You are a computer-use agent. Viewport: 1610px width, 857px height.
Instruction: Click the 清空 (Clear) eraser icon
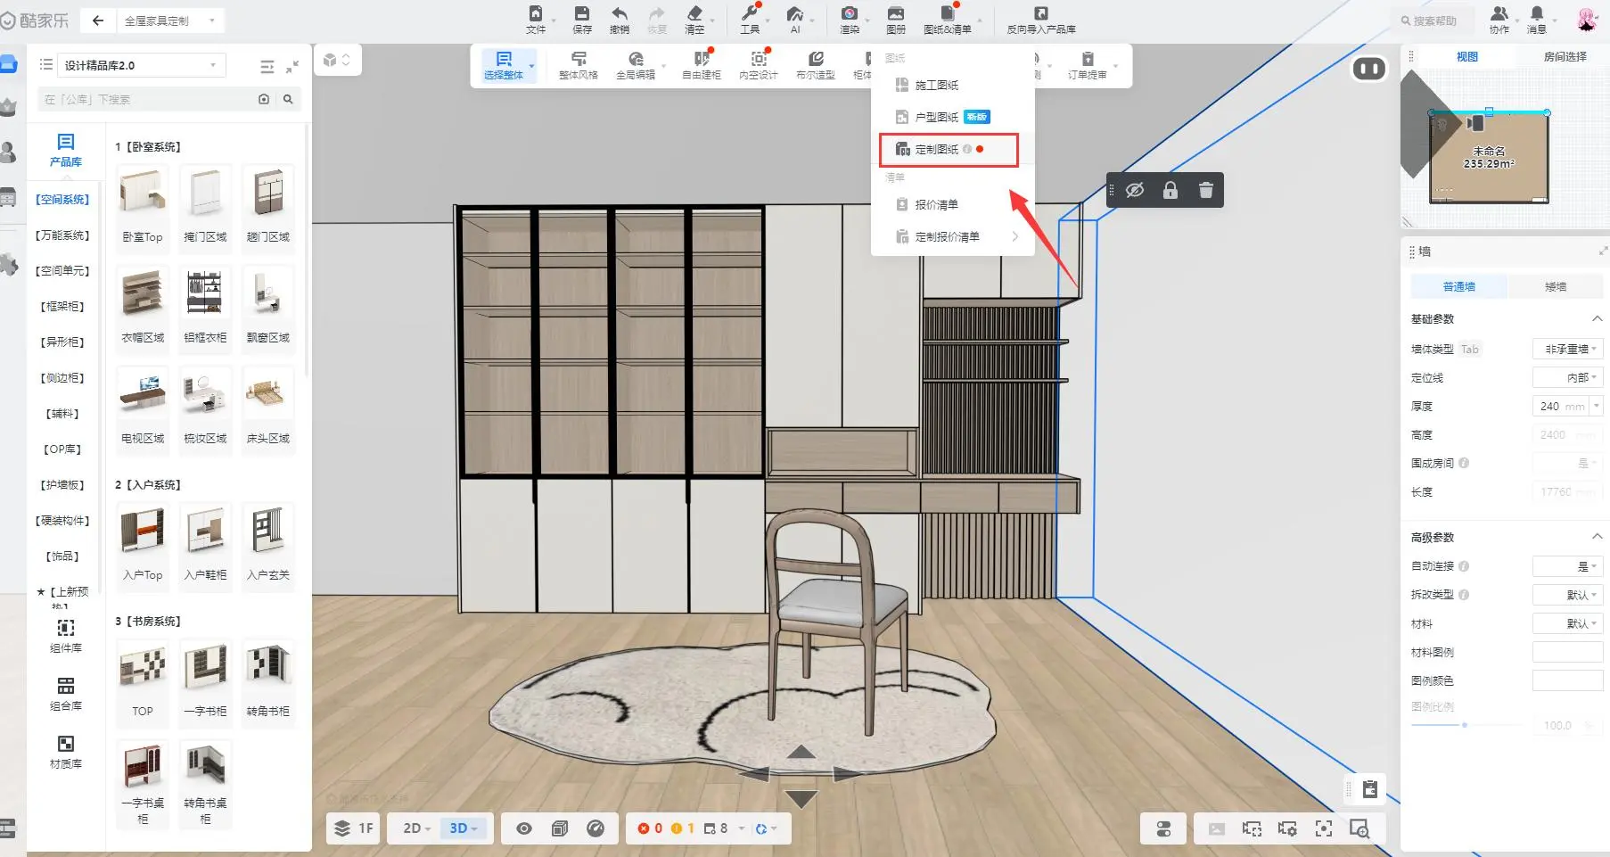(x=694, y=13)
